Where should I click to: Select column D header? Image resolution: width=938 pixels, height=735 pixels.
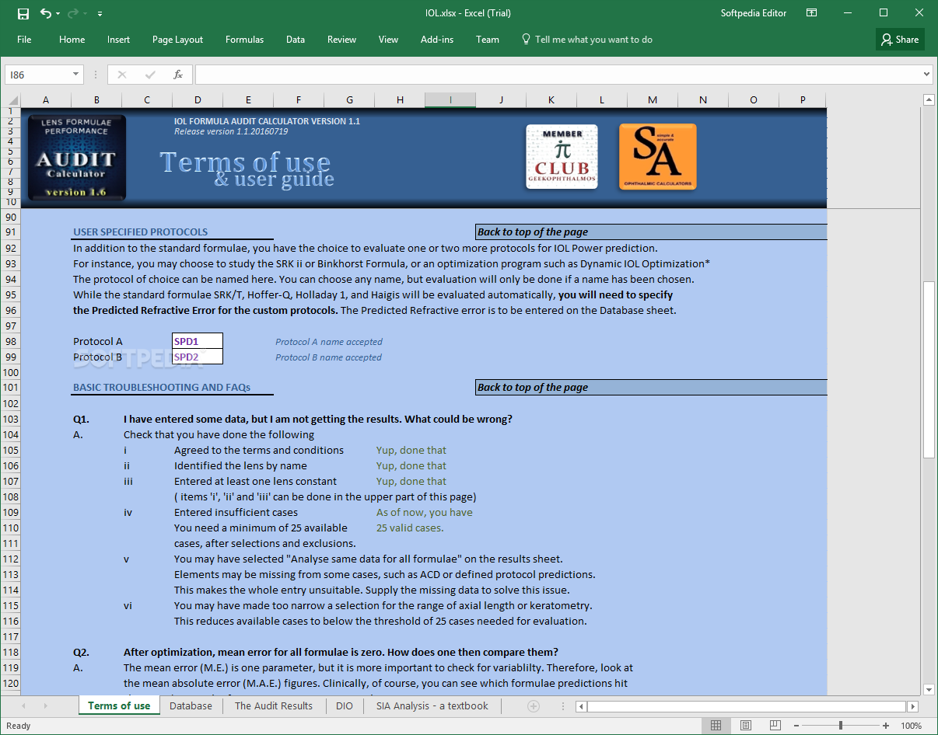[x=198, y=99]
